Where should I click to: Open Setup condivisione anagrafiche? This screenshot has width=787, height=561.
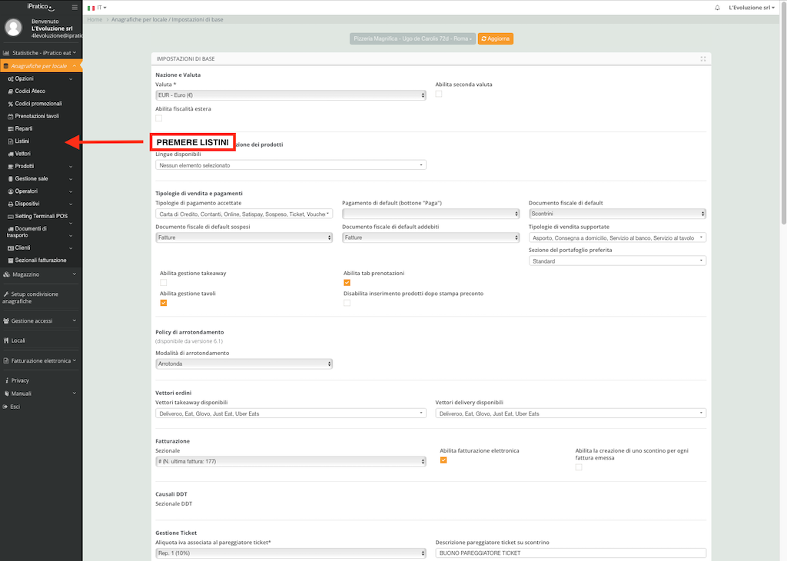pyautogui.click(x=34, y=297)
